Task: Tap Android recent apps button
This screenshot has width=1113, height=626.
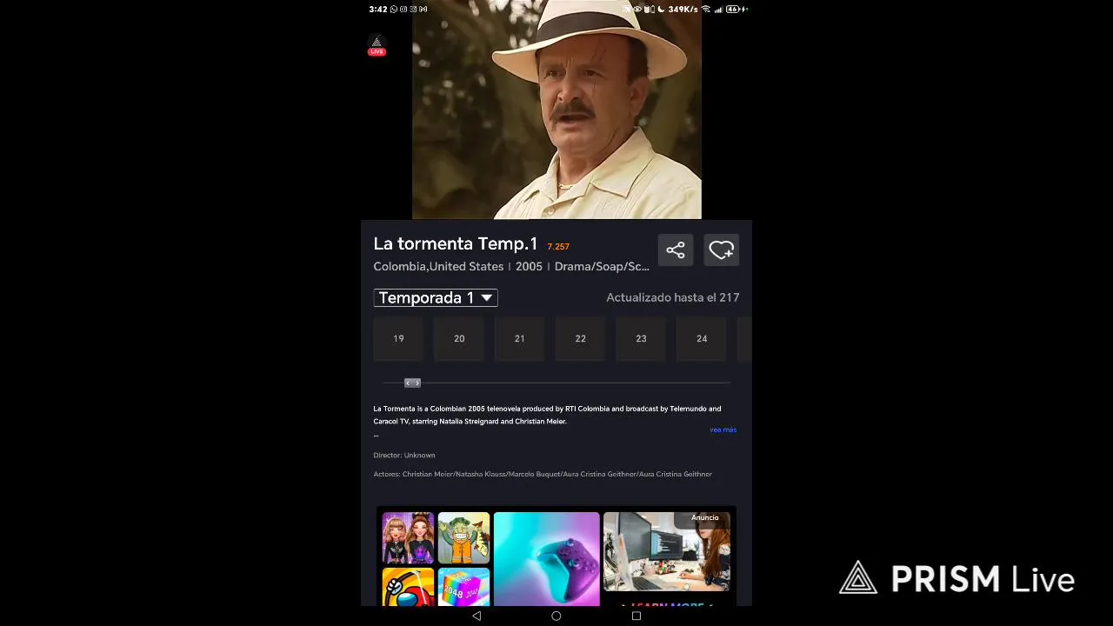Action: [636, 616]
